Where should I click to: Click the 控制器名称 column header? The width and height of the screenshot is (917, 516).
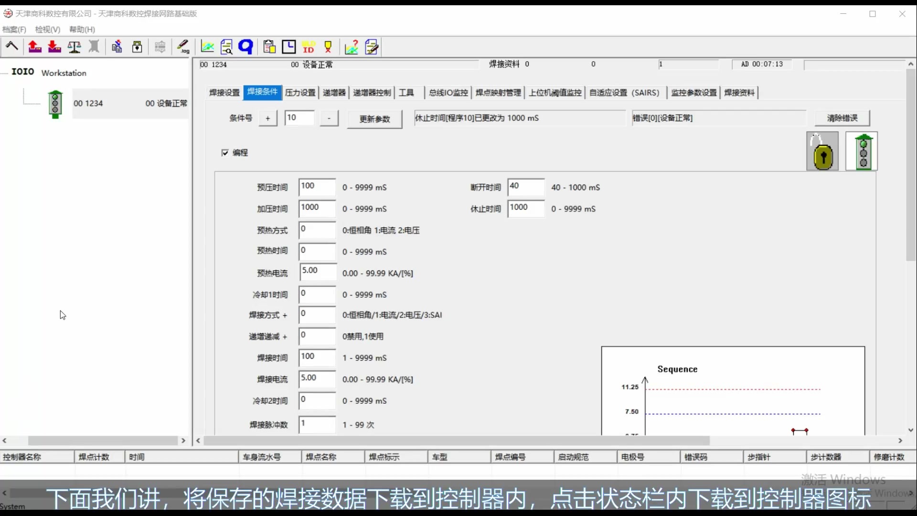(37, 457)
